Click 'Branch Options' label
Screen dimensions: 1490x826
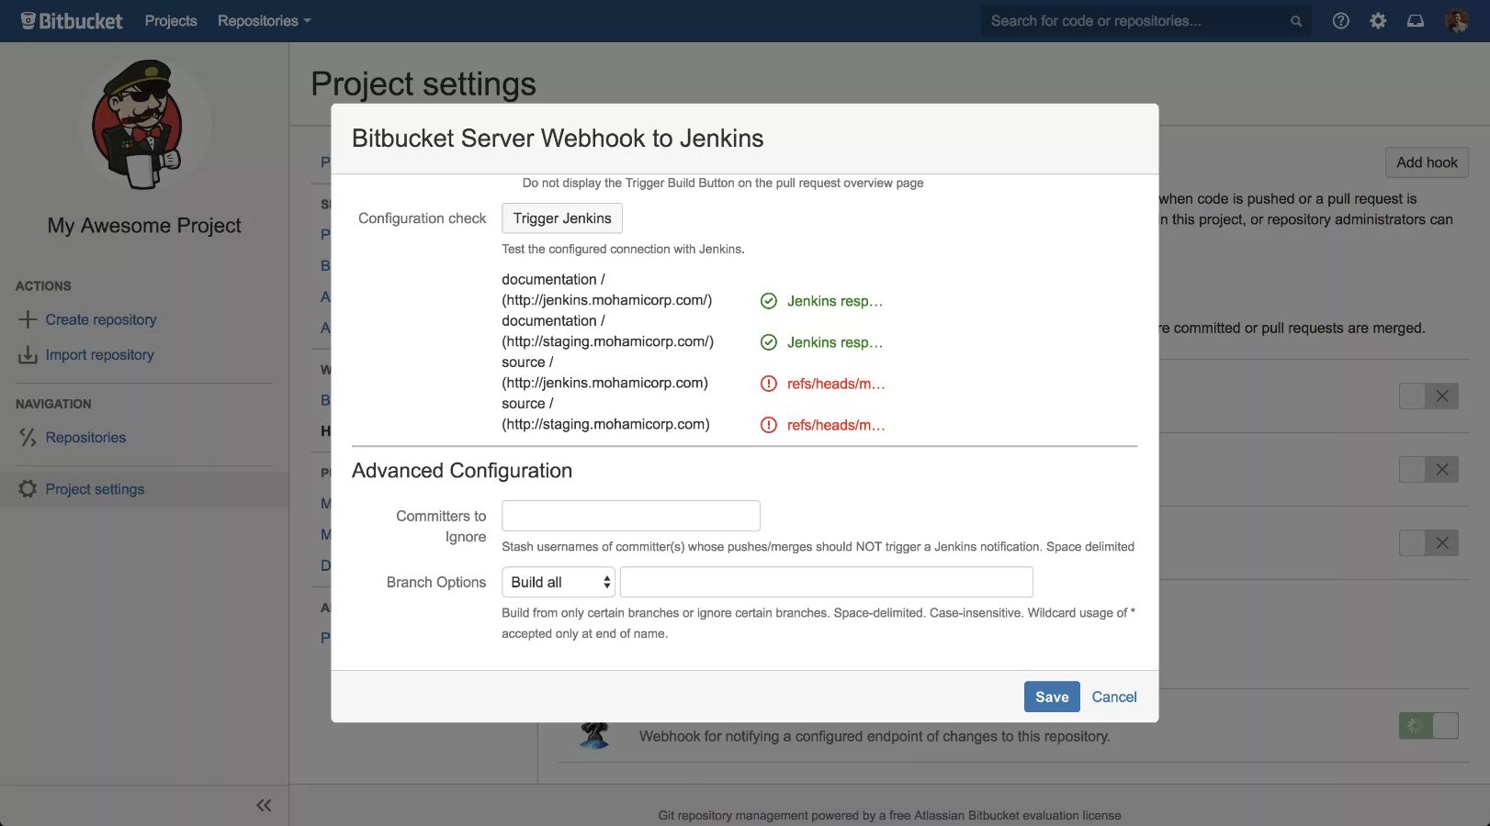click(436, 582)
